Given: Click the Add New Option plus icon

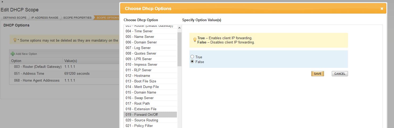Looking at the screenshot, I should (13, 54).
